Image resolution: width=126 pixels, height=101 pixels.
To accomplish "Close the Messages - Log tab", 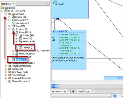I will click(x=68, y=91).
